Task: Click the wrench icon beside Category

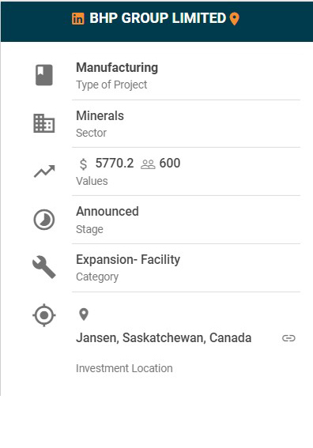Action: point(44,267)
